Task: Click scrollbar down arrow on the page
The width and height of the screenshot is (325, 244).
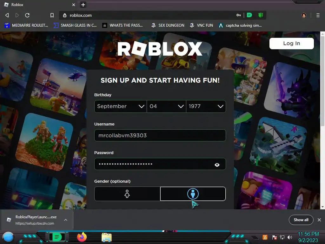Action: pos(322,207)
